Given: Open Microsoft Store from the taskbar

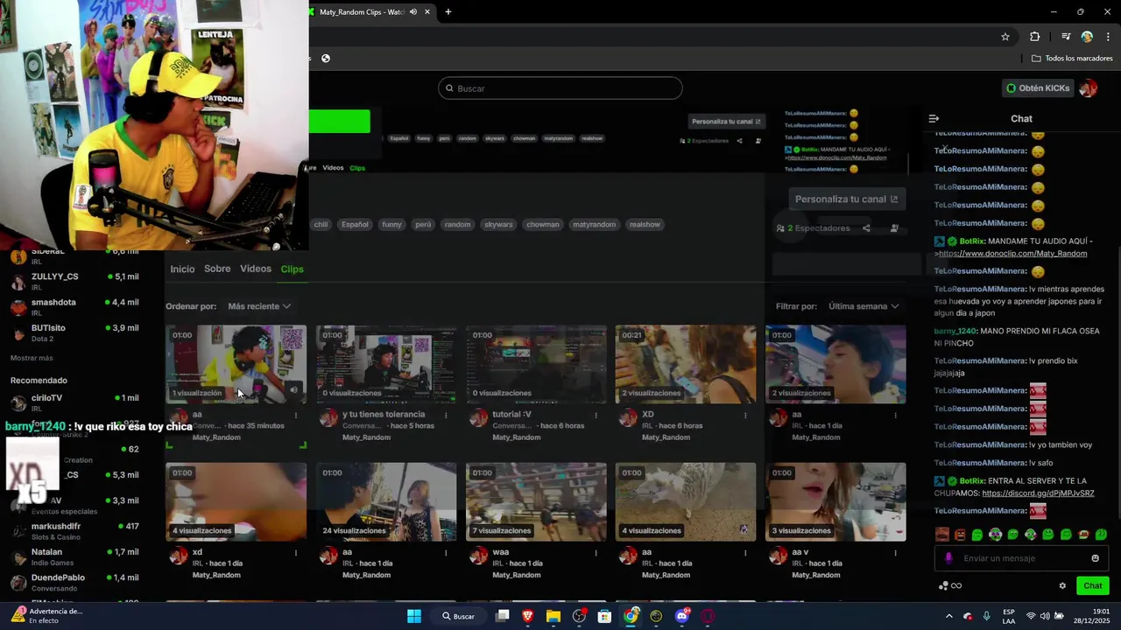Looking at the screenshot, I should [x=604, y=616].
